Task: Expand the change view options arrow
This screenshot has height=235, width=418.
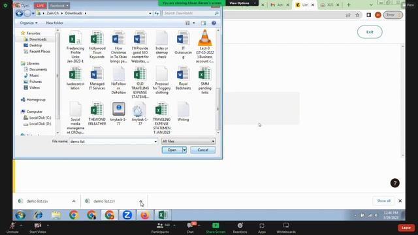Action: pyautogui.click(x=194, y=23)
